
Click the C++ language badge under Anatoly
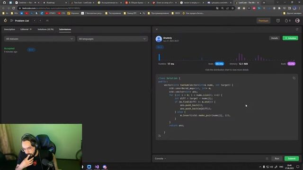160,47
